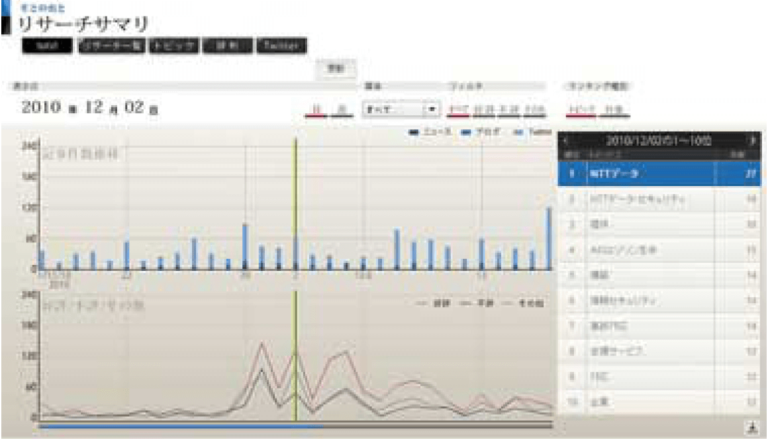Toggle the ニュース legend marker
The image size is (768, 439).
tap(414, 132)
